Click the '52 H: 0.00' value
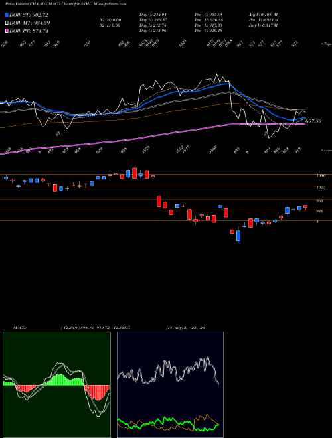The width and height of the screenshot is (332, 438). point(111,20)
